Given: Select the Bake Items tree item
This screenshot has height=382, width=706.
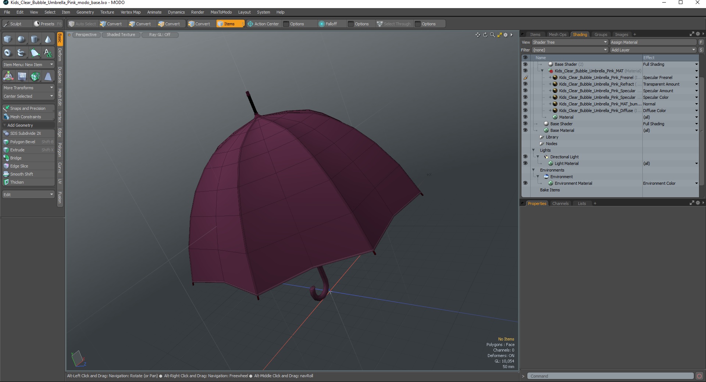Looking at the screenshot, I should coord(550,190).
